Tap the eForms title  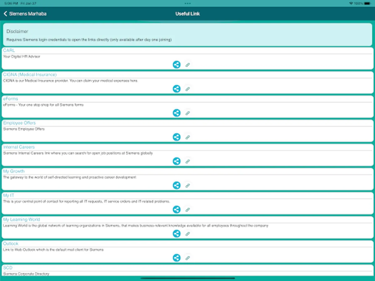(11, 99)
